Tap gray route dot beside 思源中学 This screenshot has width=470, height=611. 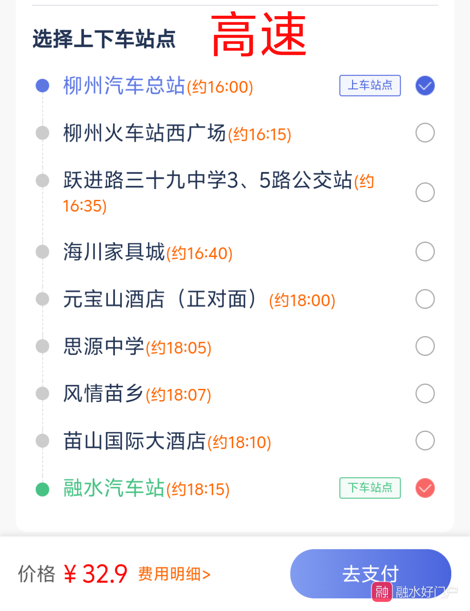point(42,346)
